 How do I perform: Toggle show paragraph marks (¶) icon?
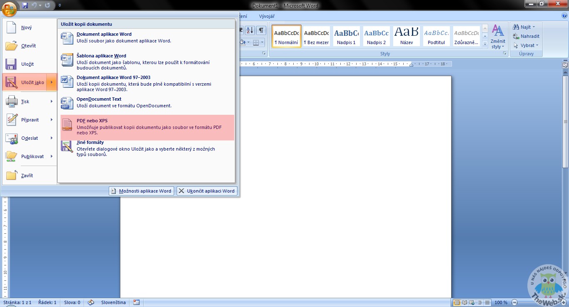(261, 30)
